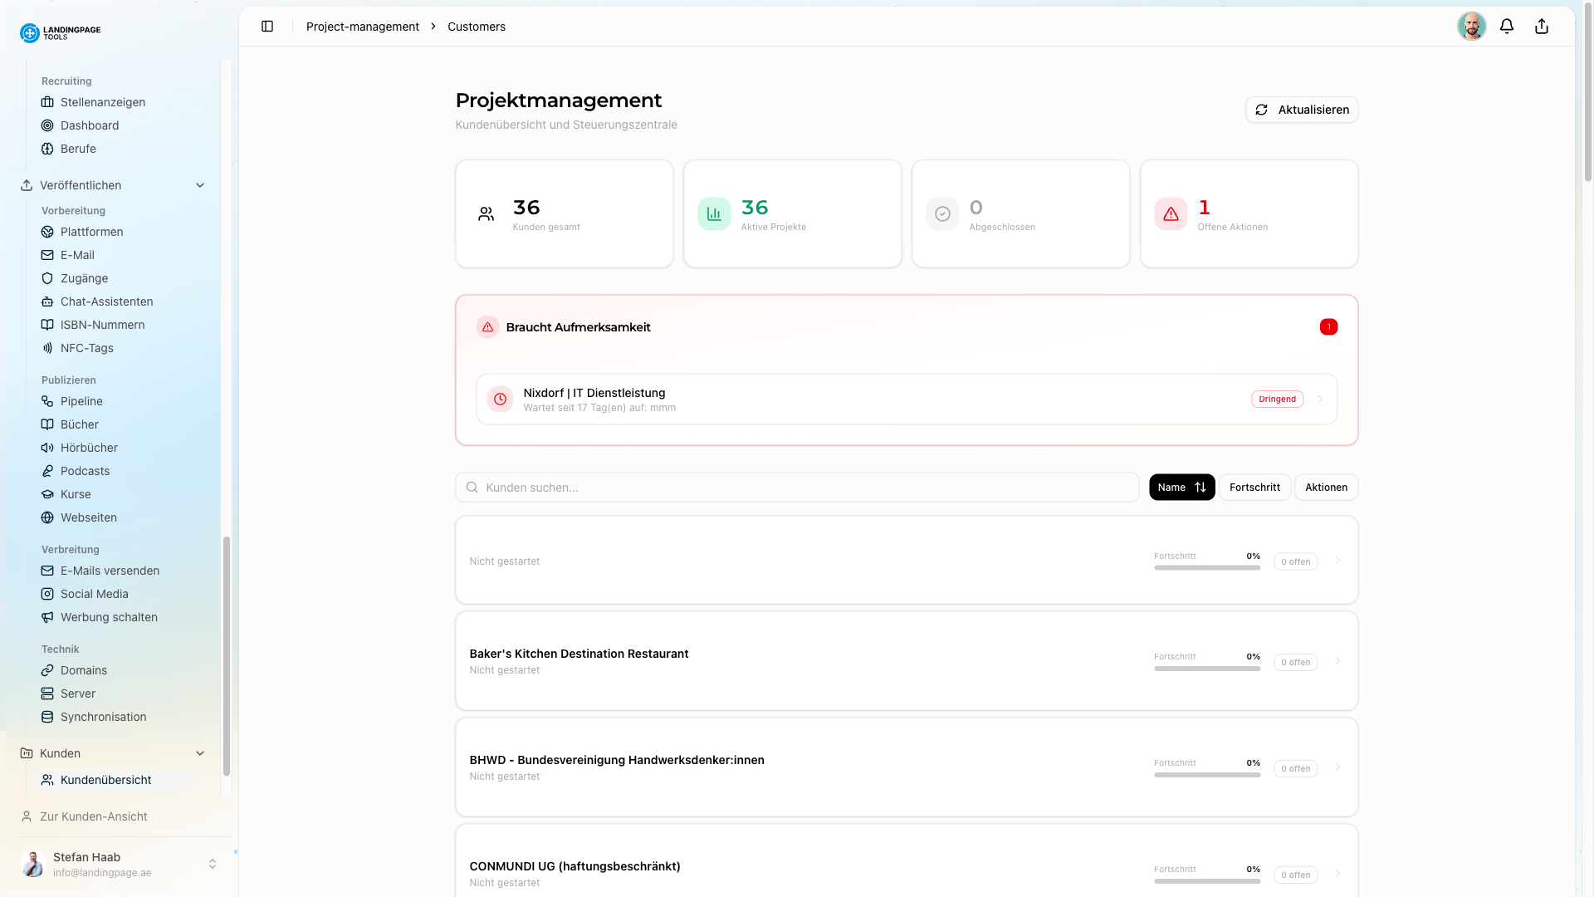The width and height of the screenshot is (1594, 897).
Task: Toggle the Name sort order
Action: point(1200,488)
